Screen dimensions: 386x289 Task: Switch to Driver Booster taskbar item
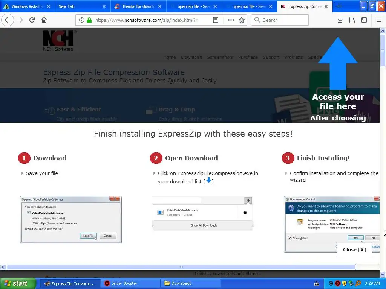[130, 284]
